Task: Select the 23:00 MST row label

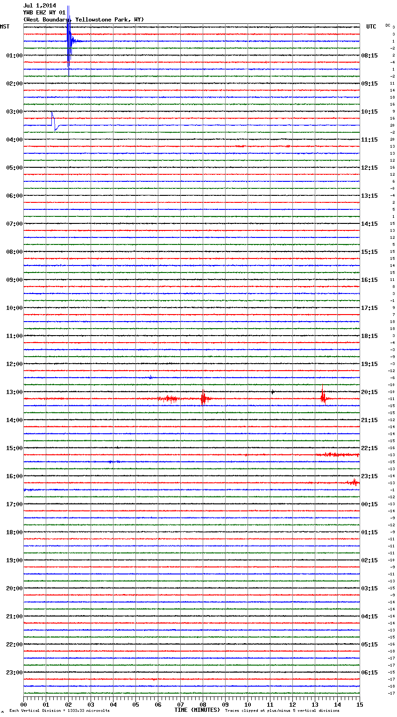Action: [14, 672]
